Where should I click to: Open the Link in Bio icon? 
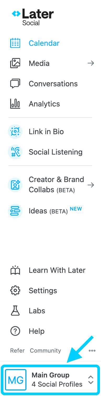(x=15, y=132)
